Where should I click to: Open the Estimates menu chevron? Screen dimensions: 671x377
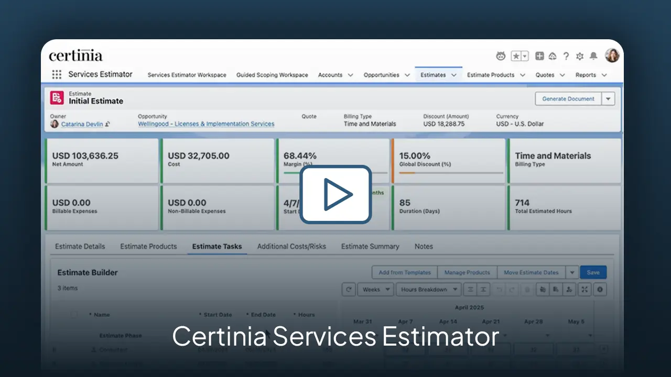[x=453, y=75]
